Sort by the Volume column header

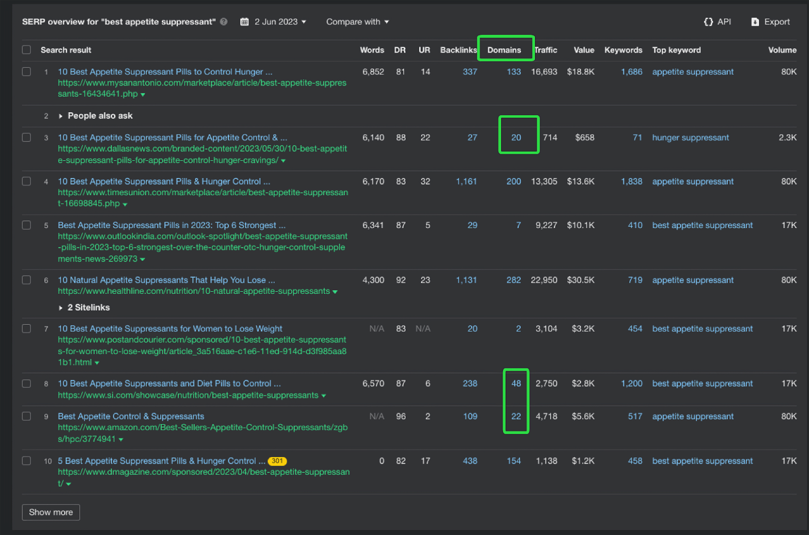pyautogui.click(x=782, y=50)
